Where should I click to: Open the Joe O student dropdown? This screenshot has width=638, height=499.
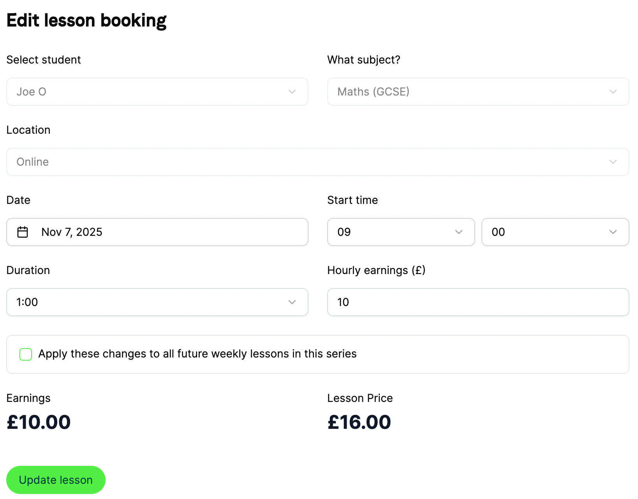[x=157, y=92]
